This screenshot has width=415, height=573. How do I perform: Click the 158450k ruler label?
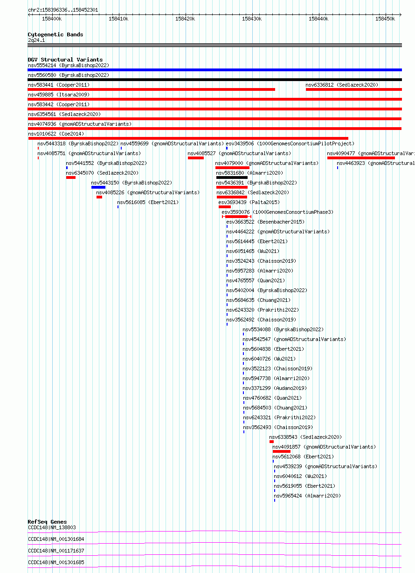pos(385,19)
